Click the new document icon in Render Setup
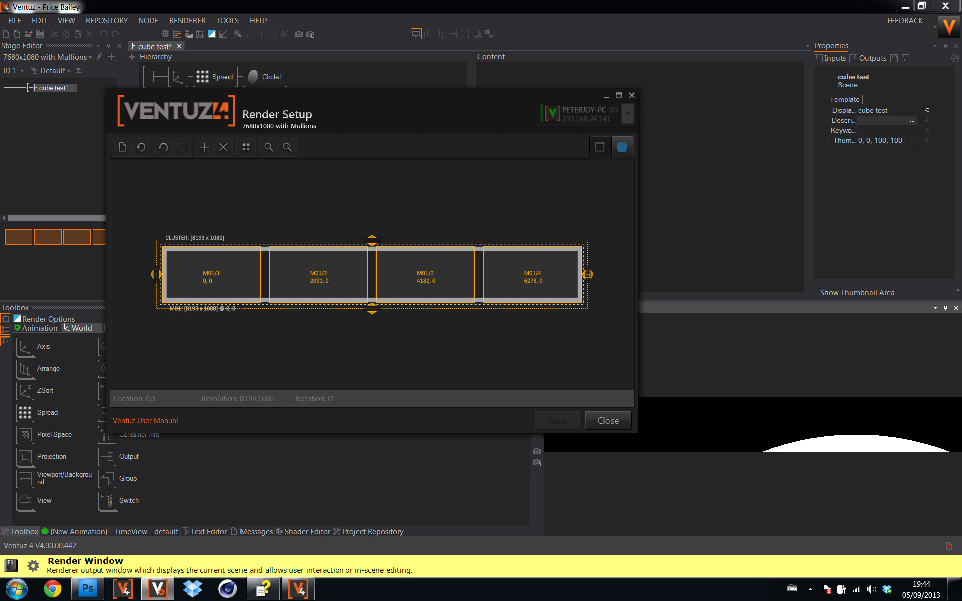962x601 pixels. [122, 147]
